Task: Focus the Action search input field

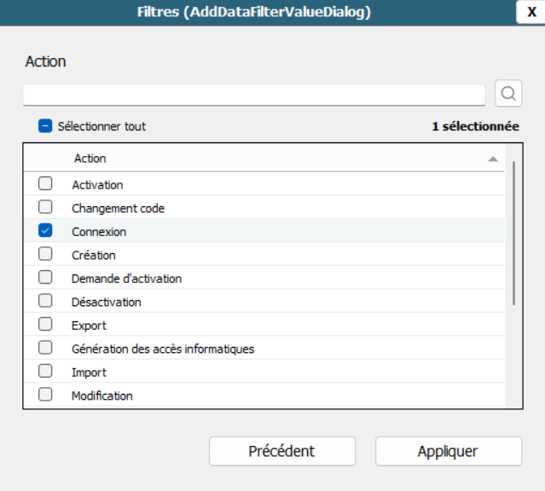Action: (254, 94)
